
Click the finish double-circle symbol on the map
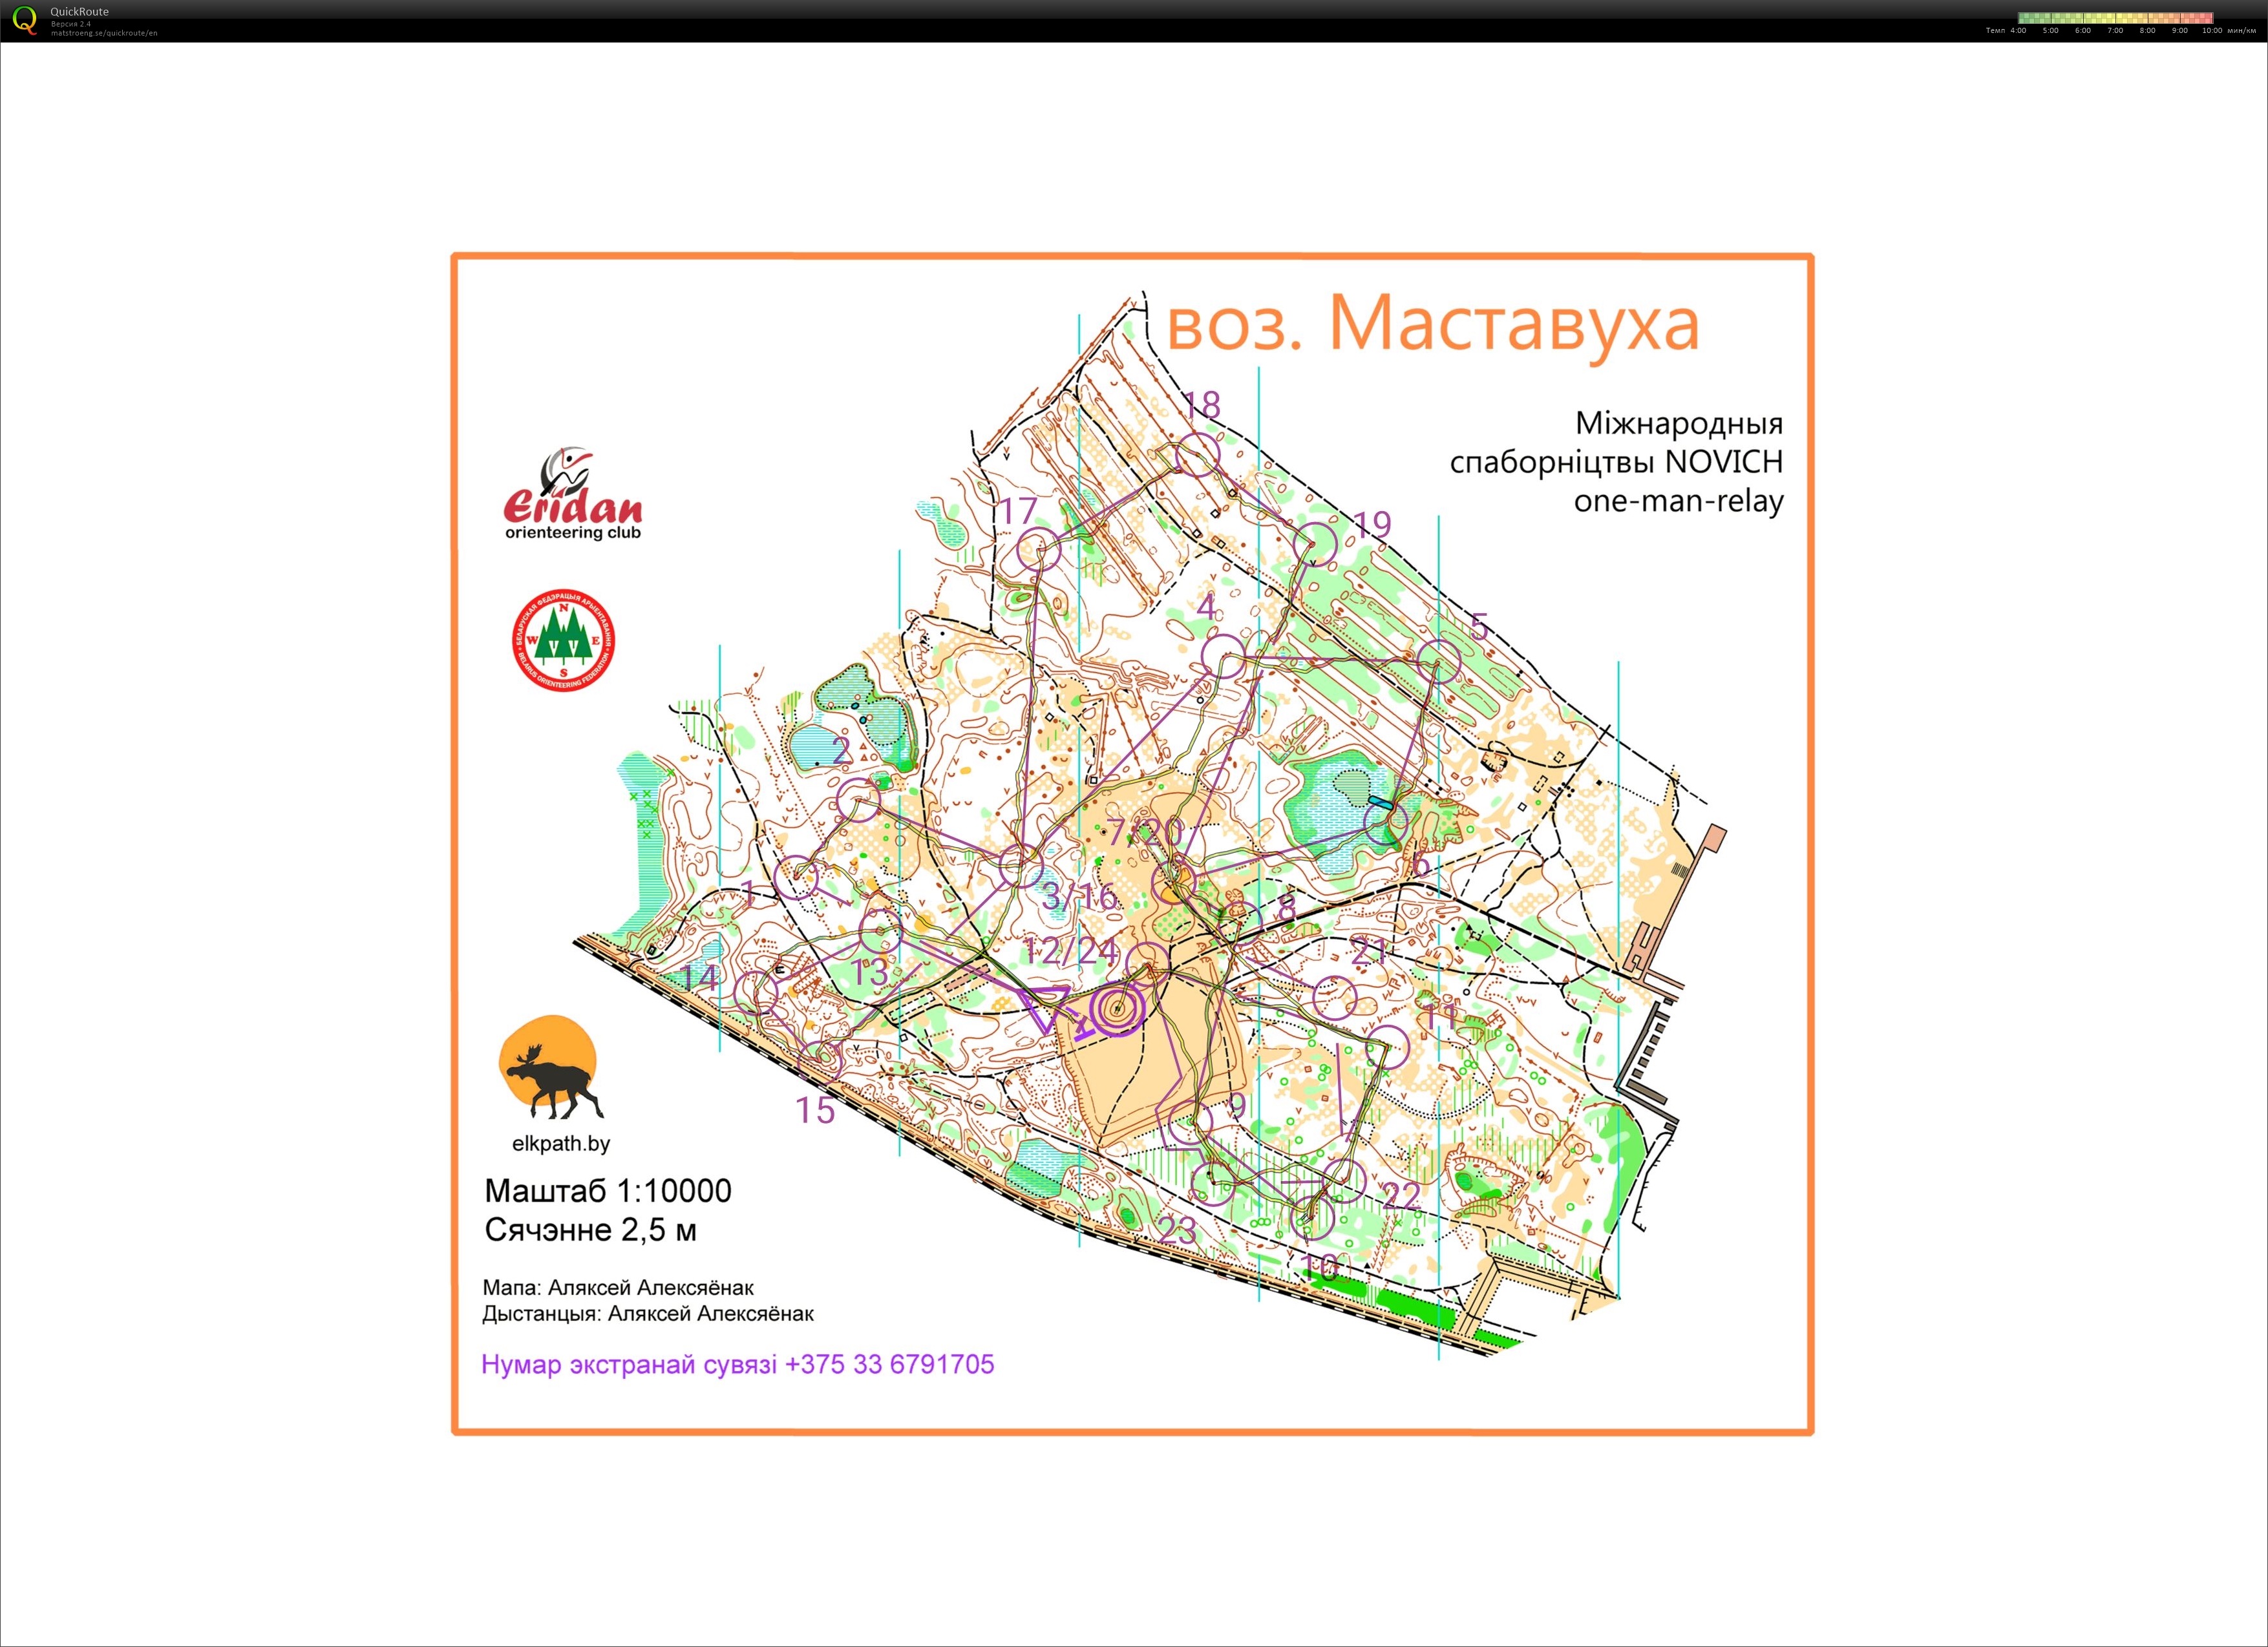pos(1117,1009)
